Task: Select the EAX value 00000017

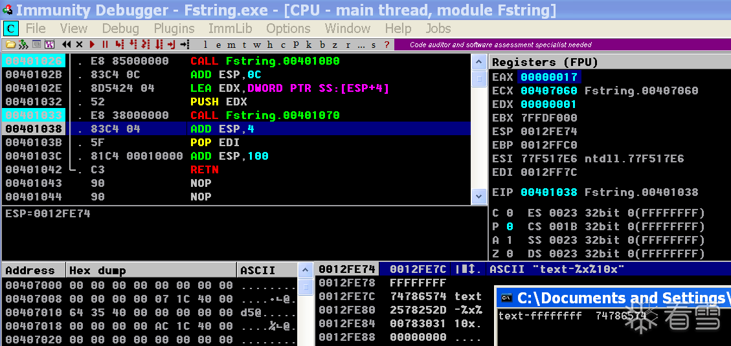Action: coord(549,77)
